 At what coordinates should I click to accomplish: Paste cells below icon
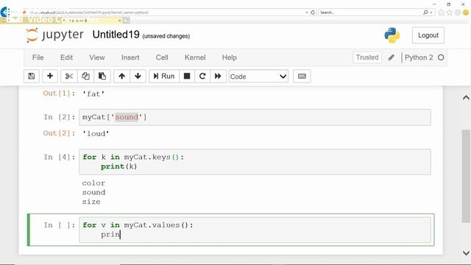(102, 77)
